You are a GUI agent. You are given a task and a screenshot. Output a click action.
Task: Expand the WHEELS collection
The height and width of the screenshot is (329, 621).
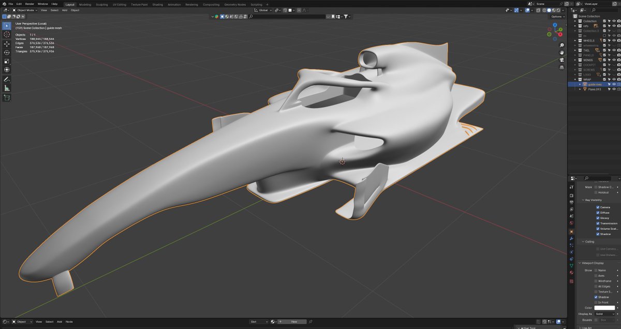click(x=575, y=40)
